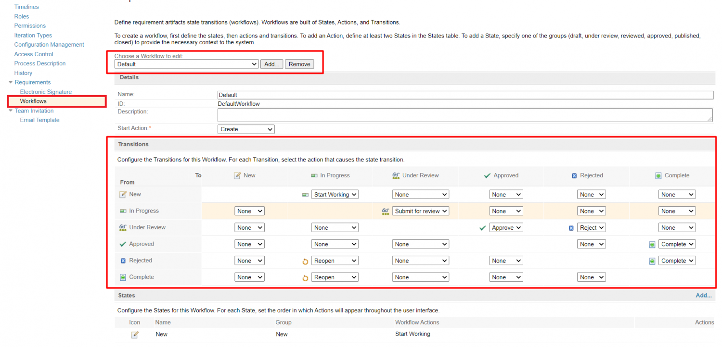
Task: Click the Under Review glasses icon
Action: (122, 227)
